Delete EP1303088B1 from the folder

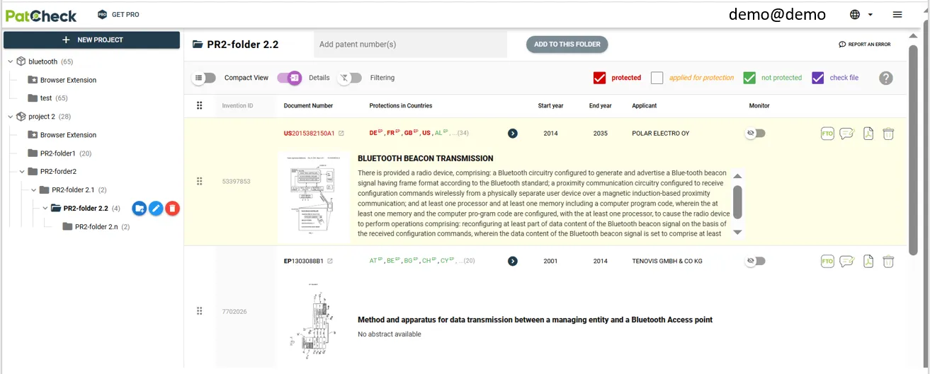tap(888, 262)
